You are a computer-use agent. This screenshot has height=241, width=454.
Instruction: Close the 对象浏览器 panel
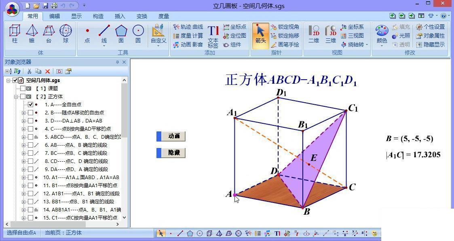pos(124,62)
